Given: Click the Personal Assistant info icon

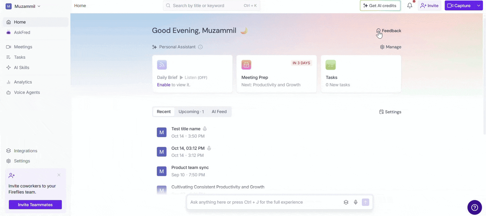Looking at the screenshot, I should [x=200, y=47].
